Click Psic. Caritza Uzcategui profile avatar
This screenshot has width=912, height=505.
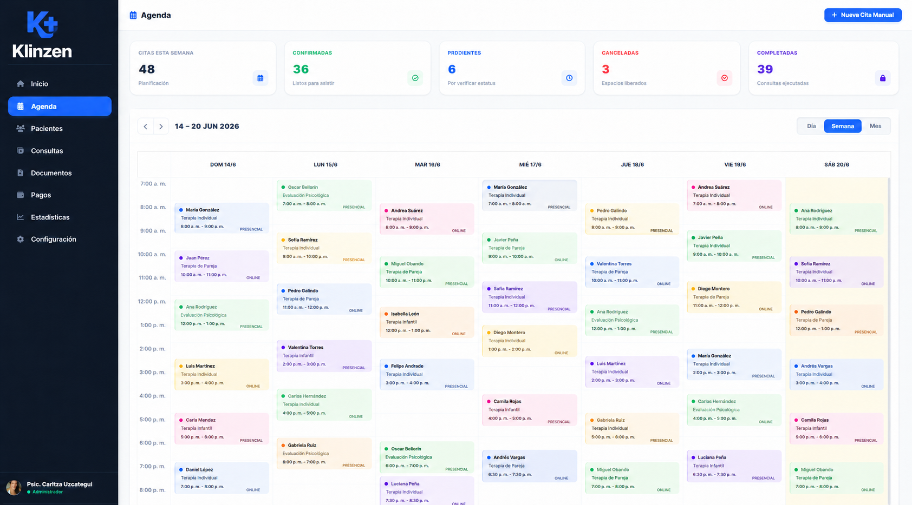[x=14, y=488]
